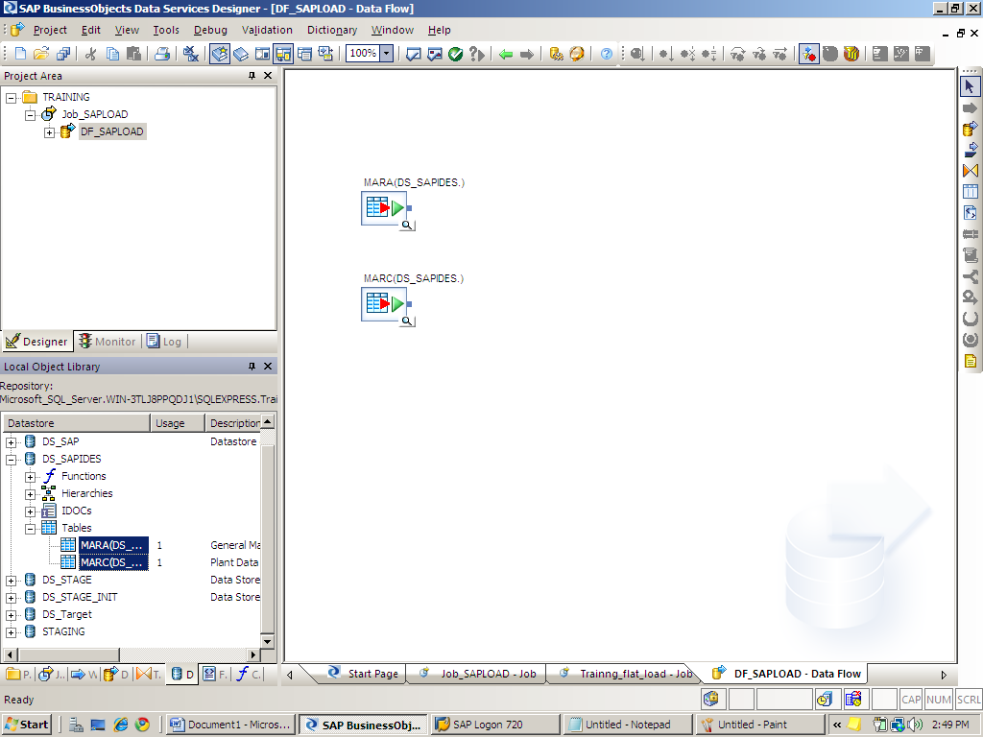Viewport: 983px width, 737px height.
Task: Click the Save All toolbar icon
Action: (x=62, y=54)
